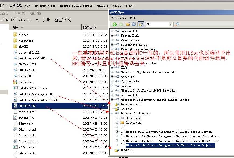
Task: Click MSSQL.1 in the address breadcrumb
Action: pos(103,6)
